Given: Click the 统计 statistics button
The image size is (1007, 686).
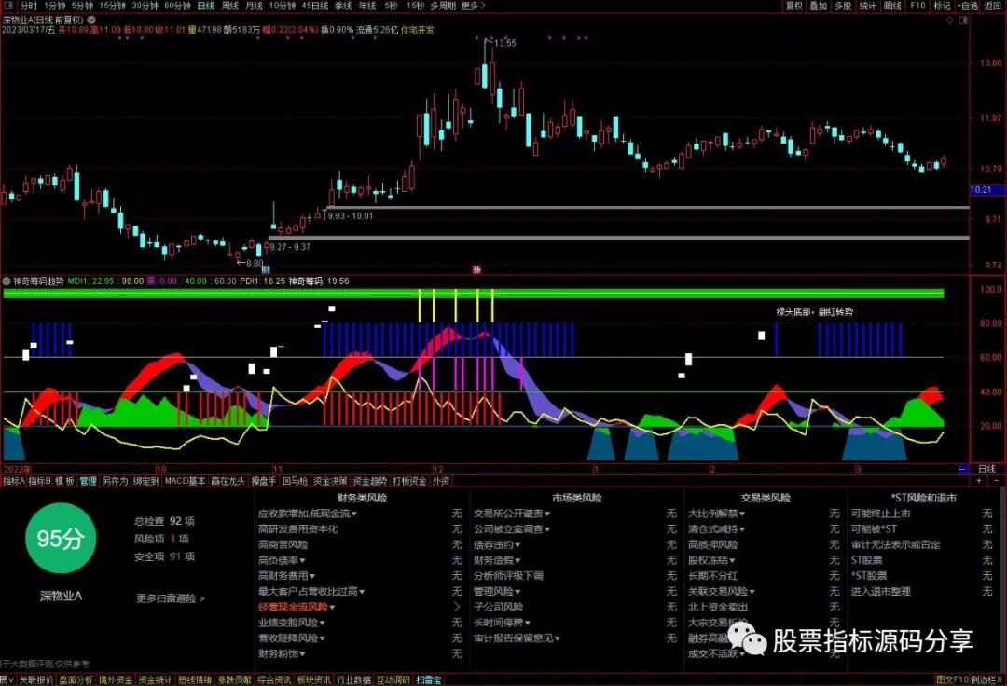Looking at the screenshot, I should click(868, 6).
